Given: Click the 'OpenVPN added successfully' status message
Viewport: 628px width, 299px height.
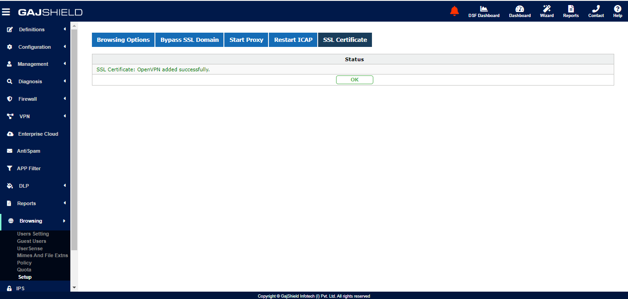Looking at the screenshot, I should point(153,69).
